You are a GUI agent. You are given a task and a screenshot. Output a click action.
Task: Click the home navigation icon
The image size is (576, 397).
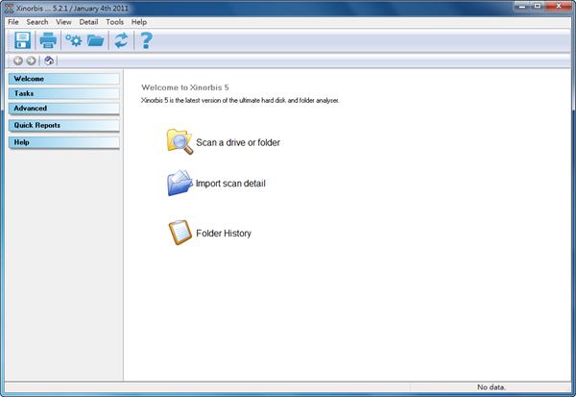click(x=49, y=61)
